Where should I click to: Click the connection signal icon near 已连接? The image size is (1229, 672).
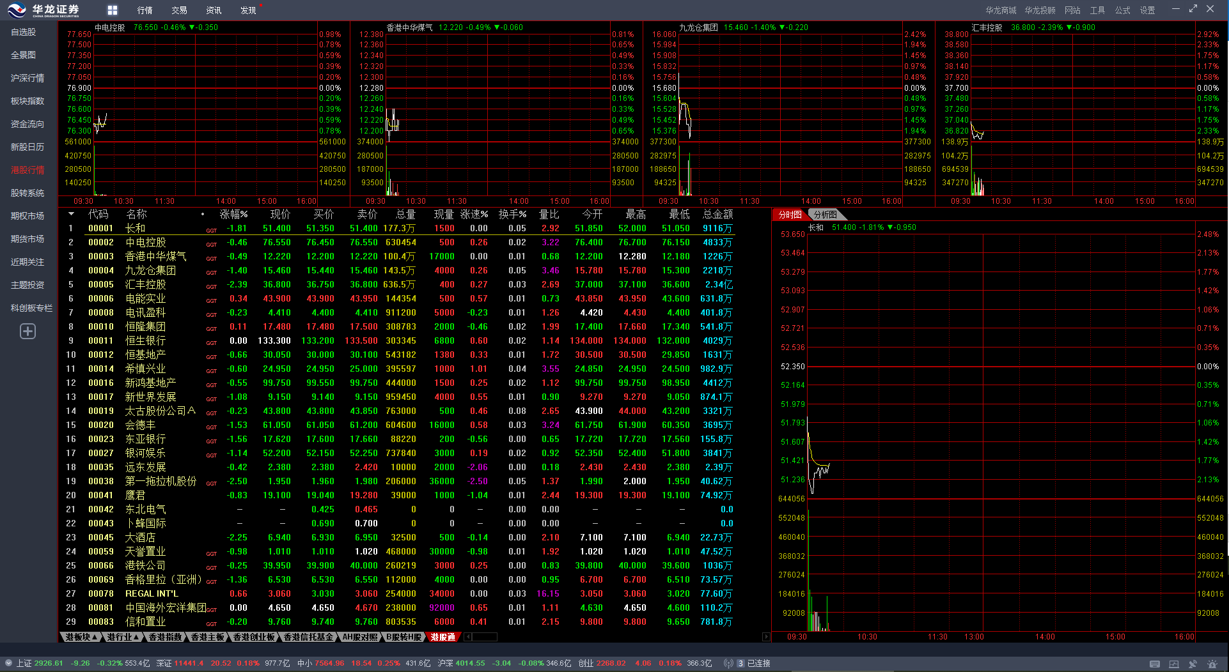728,664
